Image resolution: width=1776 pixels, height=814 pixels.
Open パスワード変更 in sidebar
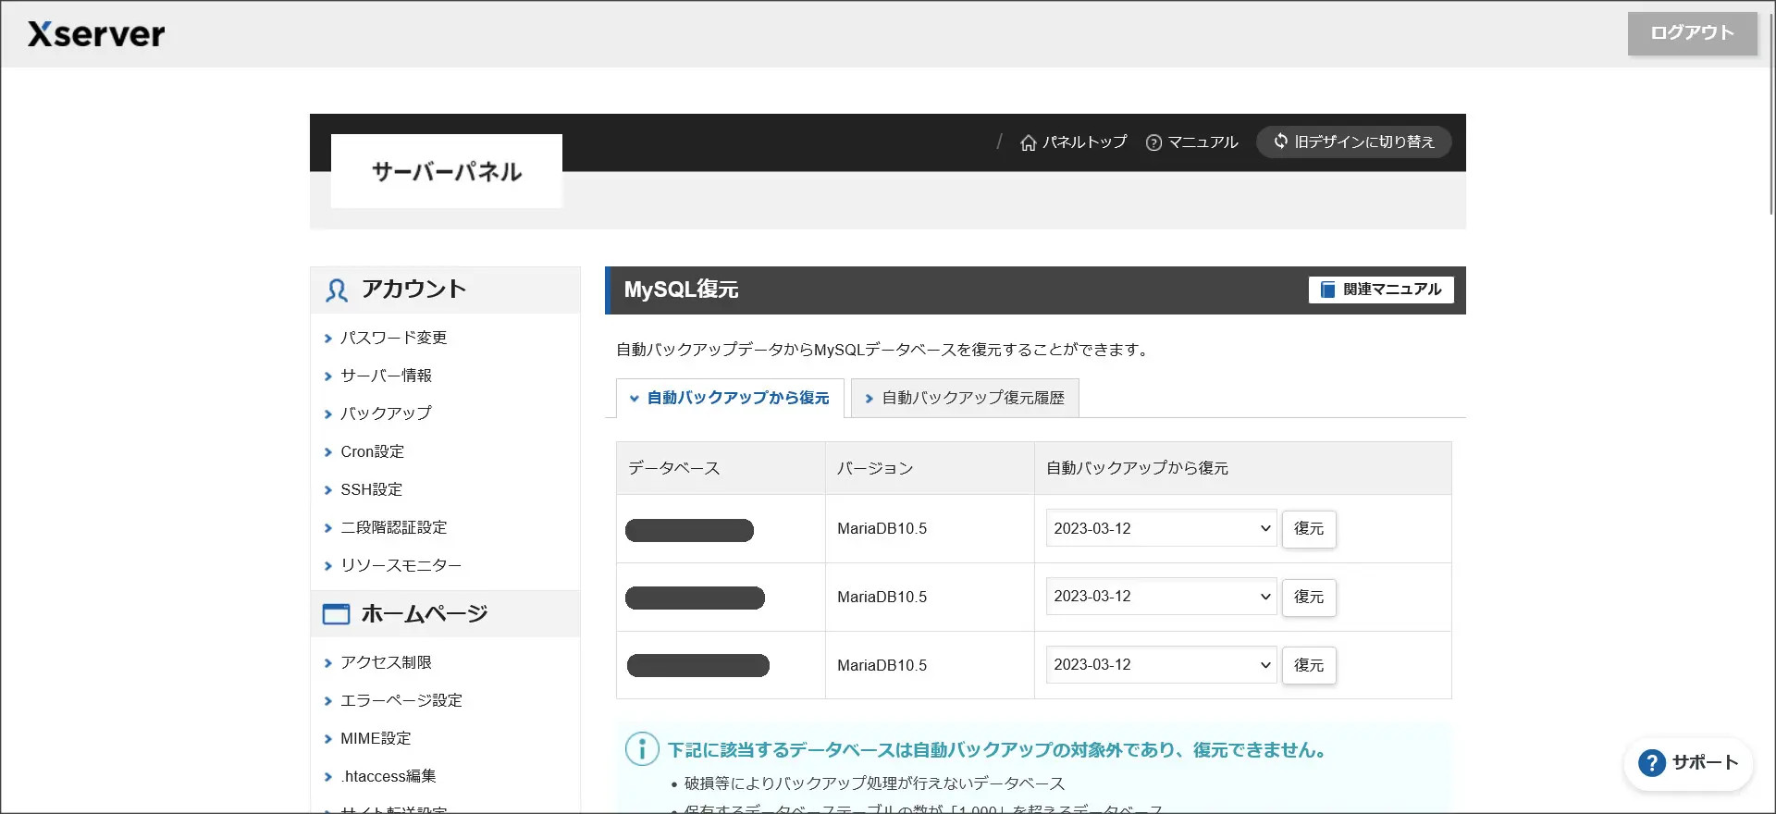pyautogui.click(x=394, y=339)
